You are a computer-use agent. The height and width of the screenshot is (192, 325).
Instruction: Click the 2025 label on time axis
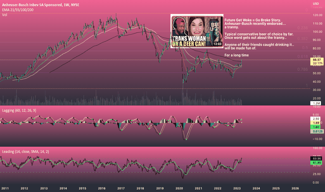(x=276, y=188)
